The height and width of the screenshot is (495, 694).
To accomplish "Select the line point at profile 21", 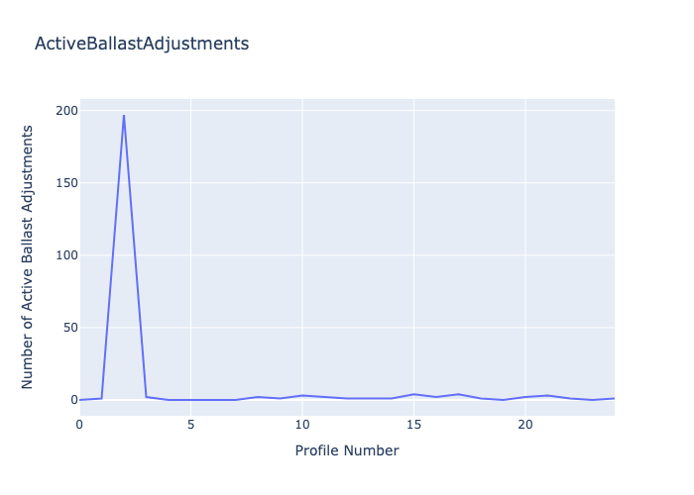I will coord(547,396).
